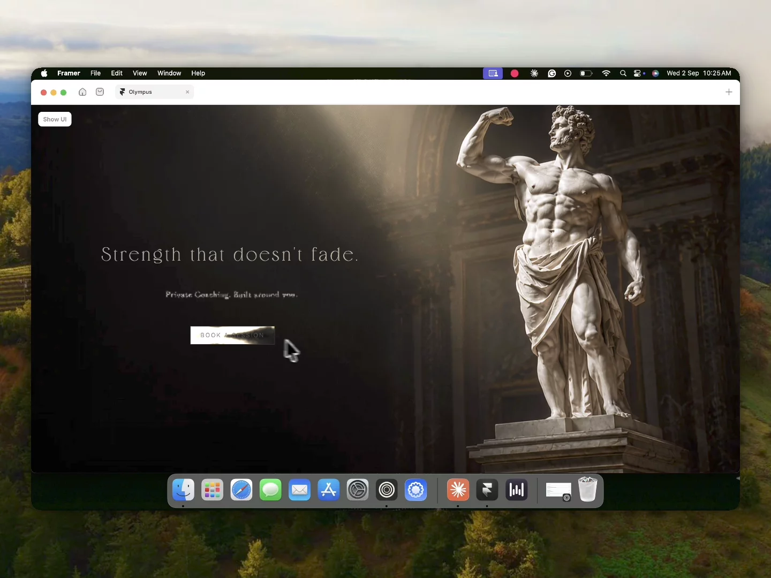Click the hero heading text
This screenshot has width=771, height=578.
click(x=230, y=255)
